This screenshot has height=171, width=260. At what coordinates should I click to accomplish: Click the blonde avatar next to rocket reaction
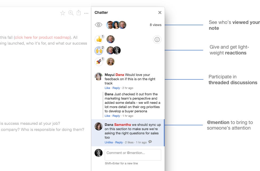tap(111, 62)
